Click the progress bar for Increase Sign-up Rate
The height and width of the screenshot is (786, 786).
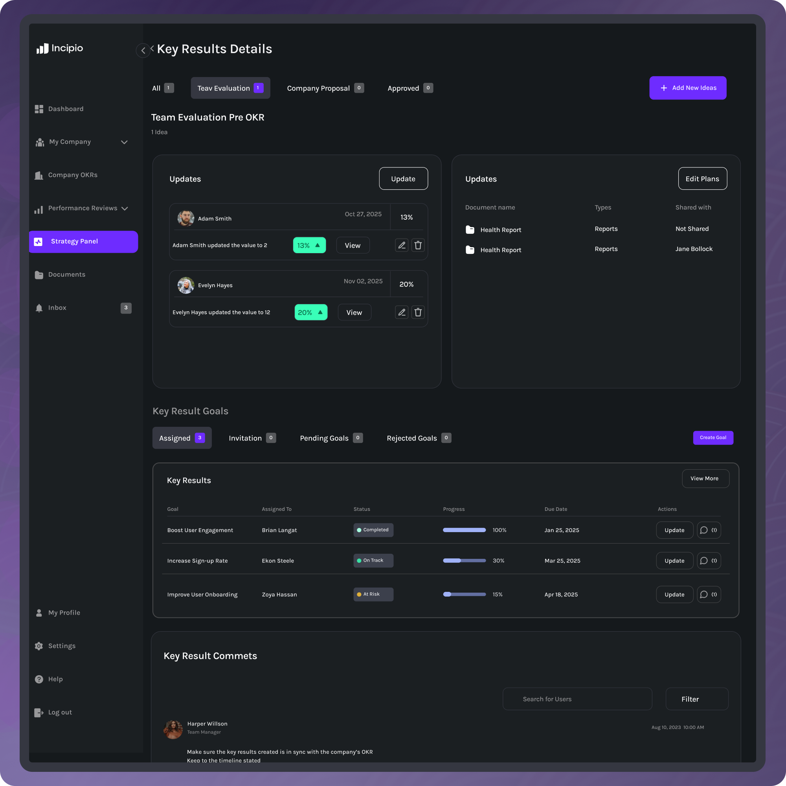coord(464,560)
